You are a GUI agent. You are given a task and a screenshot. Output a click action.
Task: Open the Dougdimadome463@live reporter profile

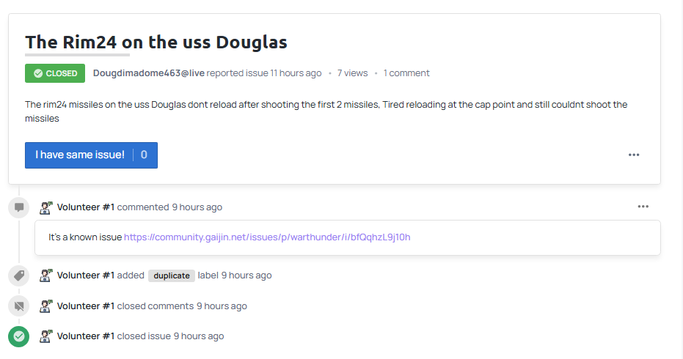point(148,73)
